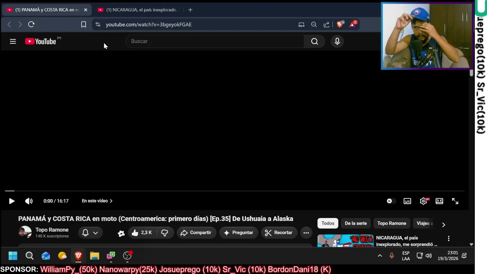487x274 pixels.
Task: Go to YouTube home via logo
Action: pyautogui.click(x=41, y=41)
